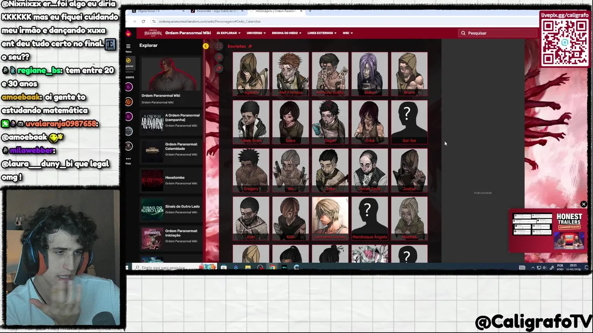This screenshot has width=593, height=333.
Task: Open Jovan Savik character portrait
Action: (x=370, y=170)
